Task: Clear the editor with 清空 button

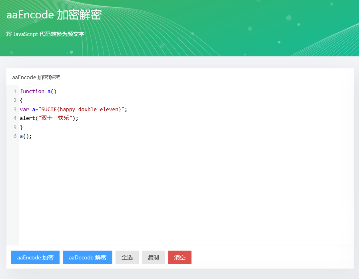Action: 180,257
